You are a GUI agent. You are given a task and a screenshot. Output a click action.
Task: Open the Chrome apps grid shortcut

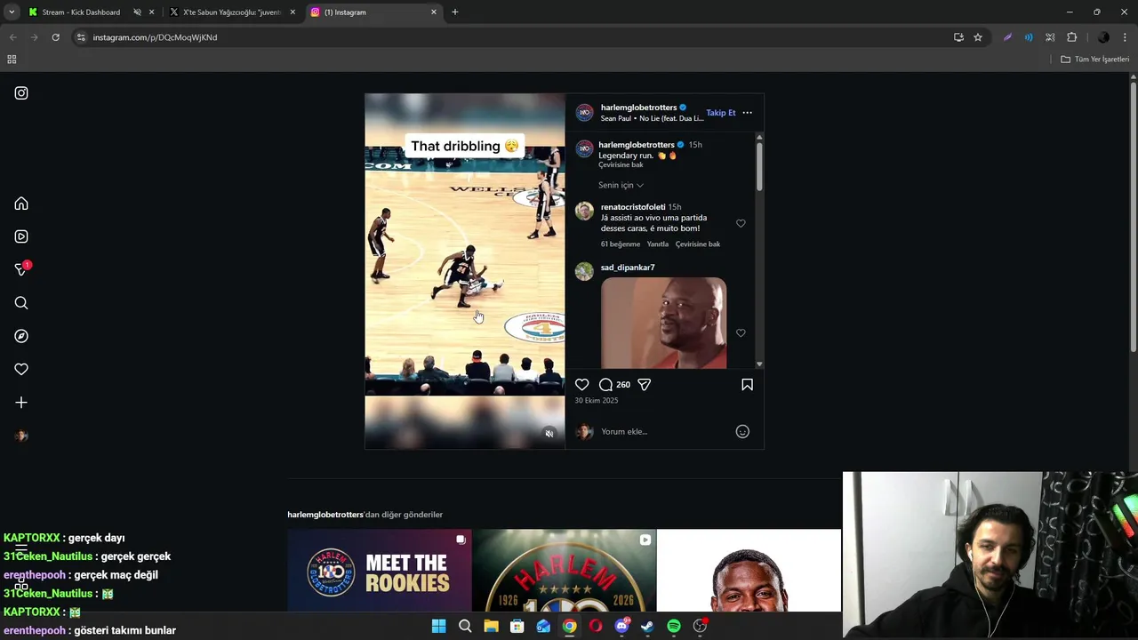[x=12, y=60]
